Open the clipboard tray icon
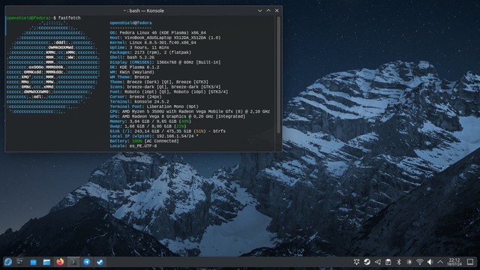The height and width of the screenshot is (270, 480). pos(388,262)
